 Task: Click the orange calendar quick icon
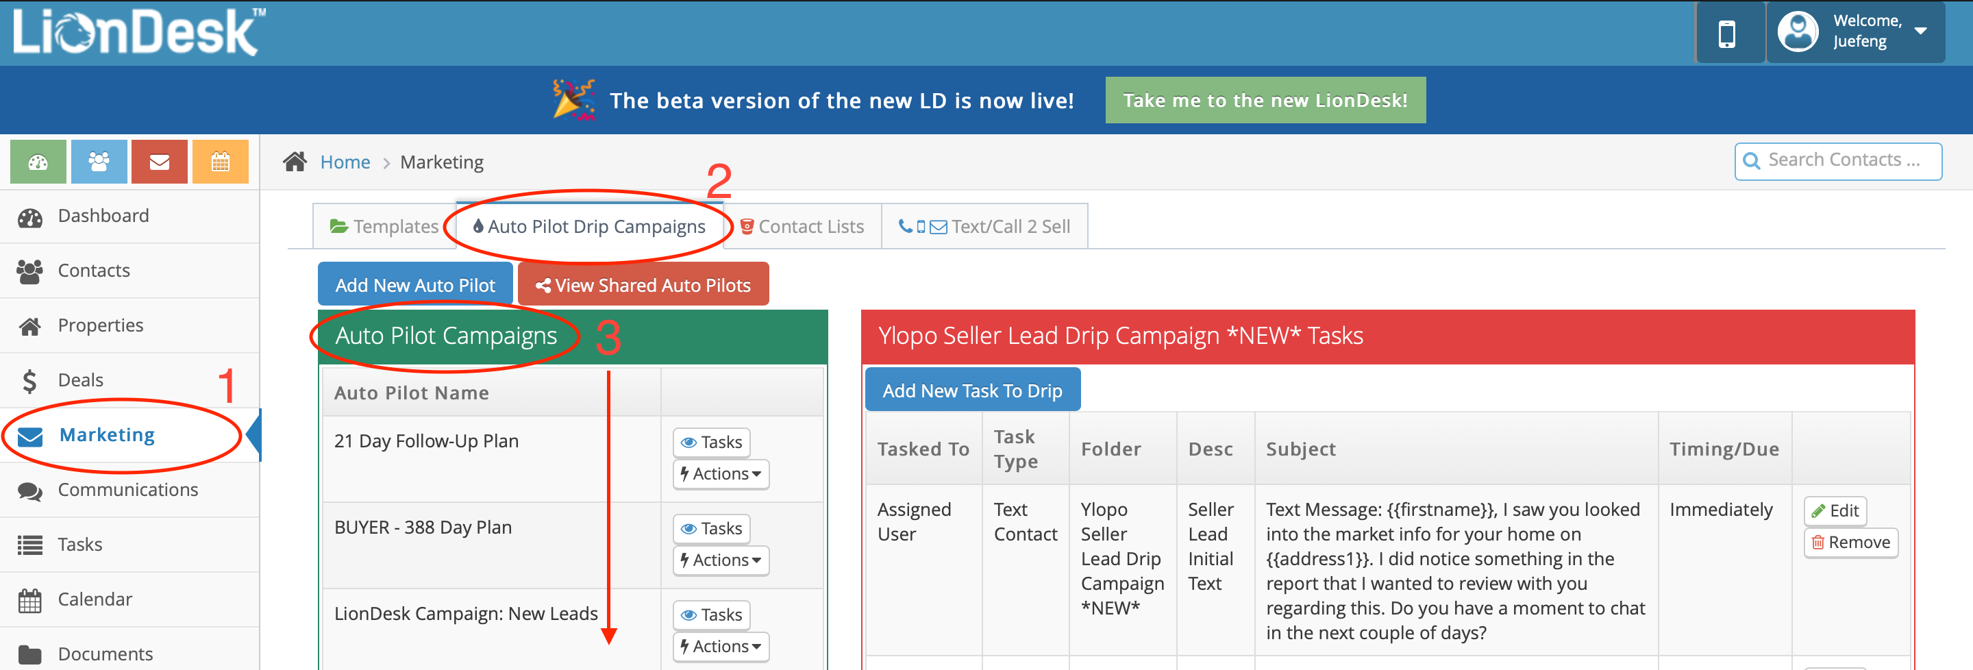click(221, 162)
